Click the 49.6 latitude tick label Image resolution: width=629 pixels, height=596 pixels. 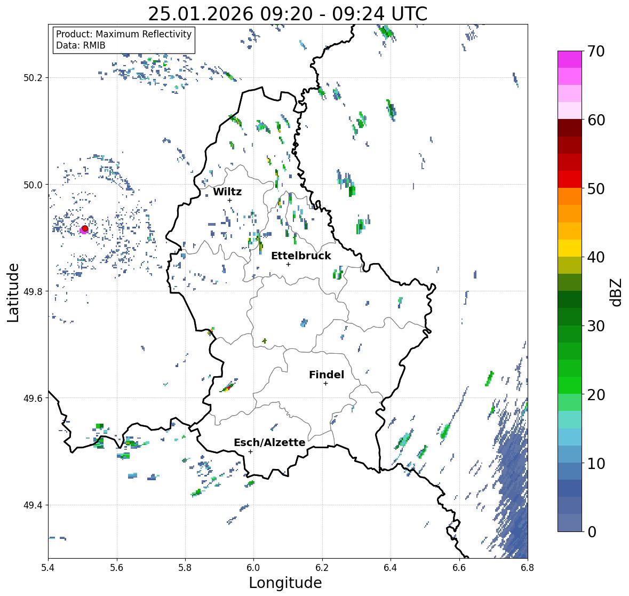click(x=33, y=398)
